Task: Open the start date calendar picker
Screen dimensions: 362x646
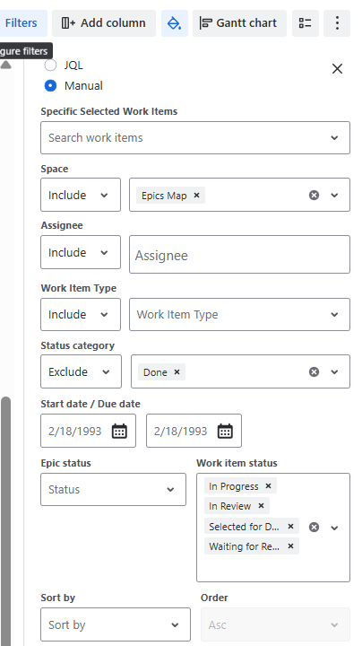Action: [120, 431]
